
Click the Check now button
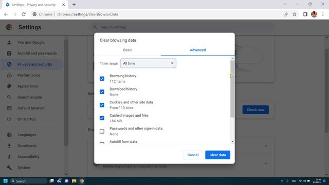point(255,109)
